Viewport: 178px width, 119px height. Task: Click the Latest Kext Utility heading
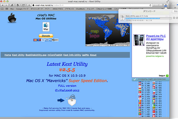67,64
